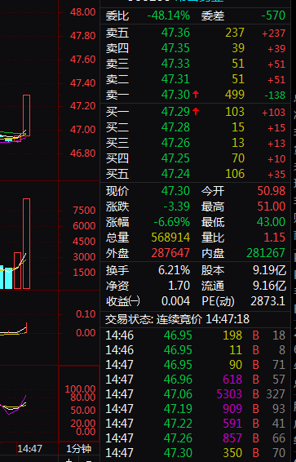296x462 pixels.
Task: Select the tallest red volume bar
Action: pos(26,244)
